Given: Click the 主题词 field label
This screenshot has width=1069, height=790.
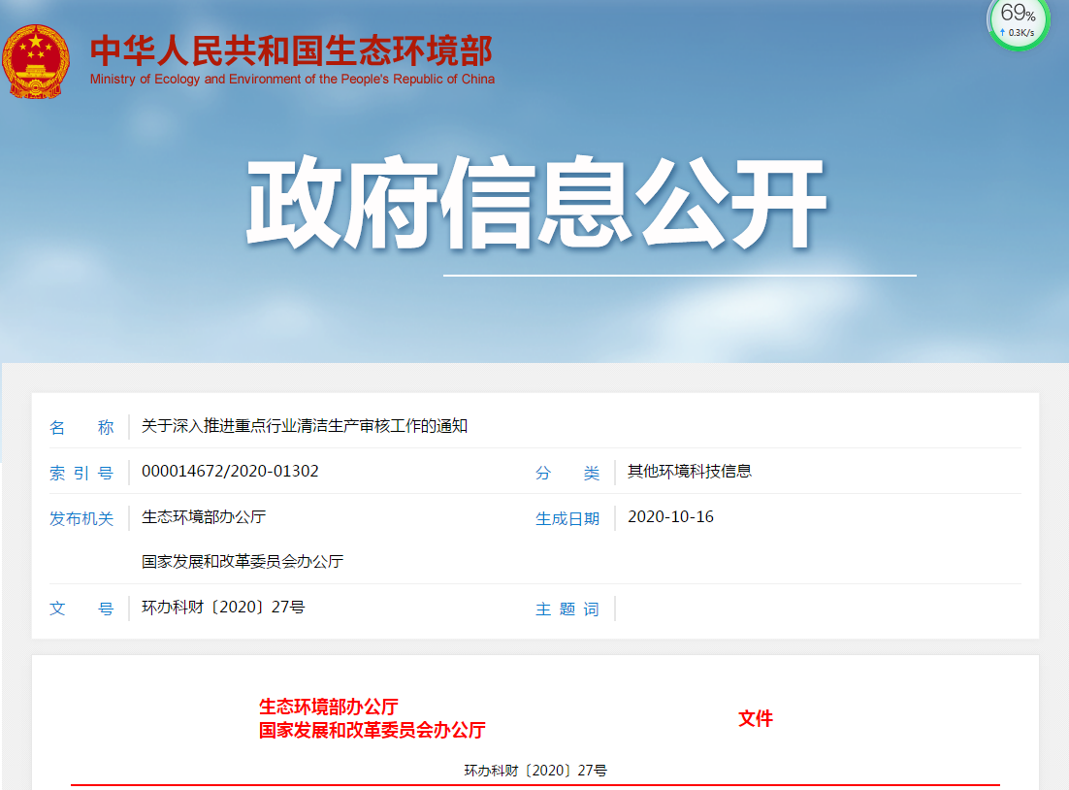Looking at the screenshot, I should tap(567, 609).
